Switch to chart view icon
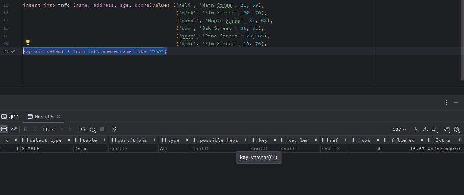The width and height of the screenshot is (464, 195). (14, 129)
